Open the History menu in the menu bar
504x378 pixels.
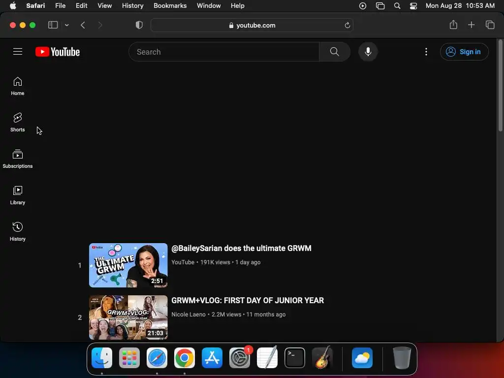tap(132, 6)
